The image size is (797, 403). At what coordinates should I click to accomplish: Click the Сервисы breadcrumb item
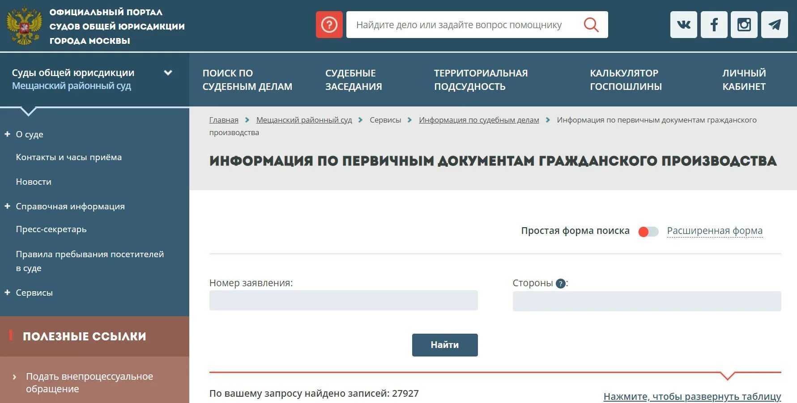(386, 120)
